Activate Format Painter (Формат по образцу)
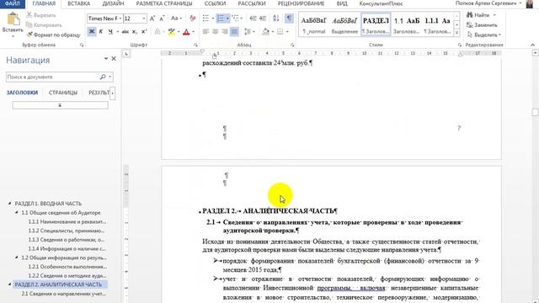The width and height of the screenshot is (539, 303). (x=53, y=35)
